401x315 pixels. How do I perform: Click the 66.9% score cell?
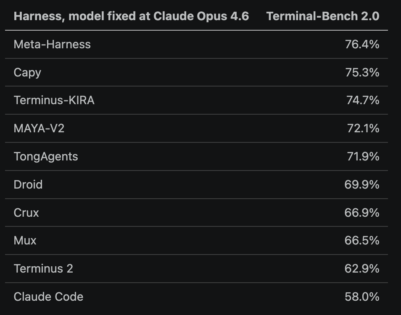click(x=362, y=213)
